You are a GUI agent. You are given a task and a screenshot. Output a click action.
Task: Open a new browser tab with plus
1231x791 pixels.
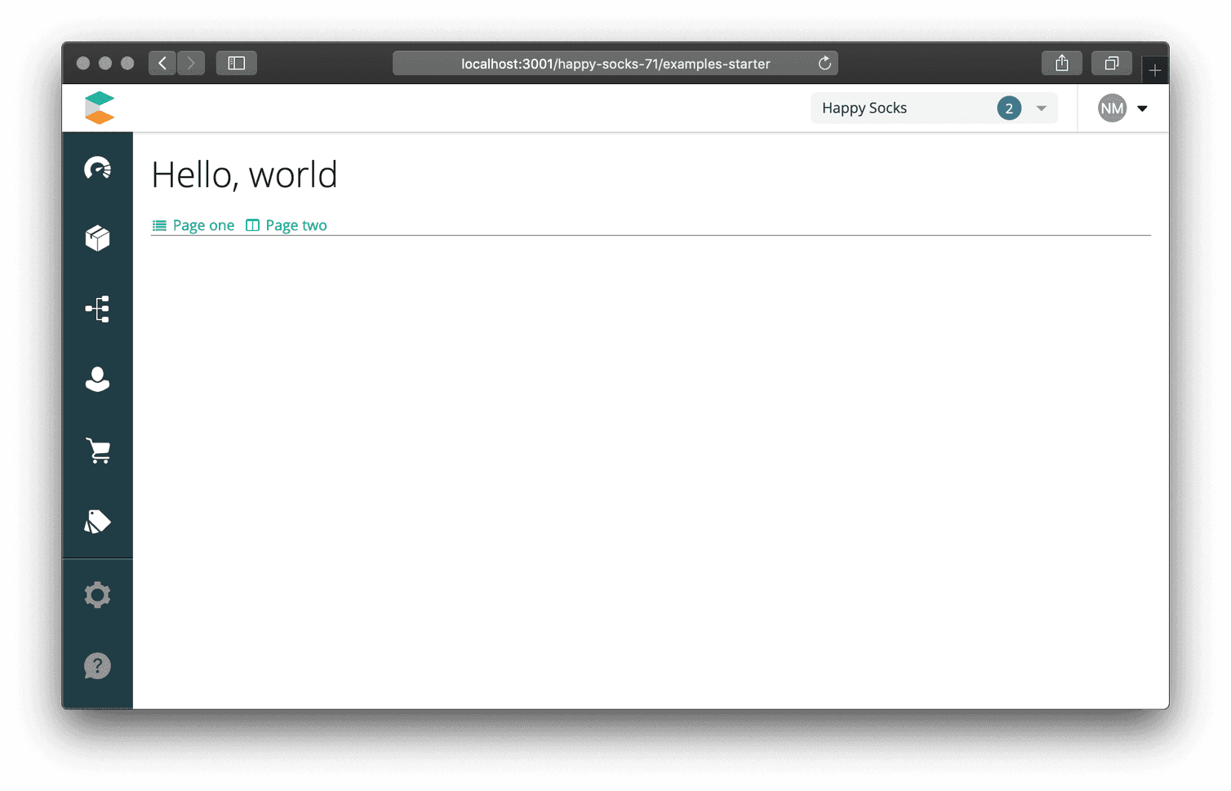1154,69
